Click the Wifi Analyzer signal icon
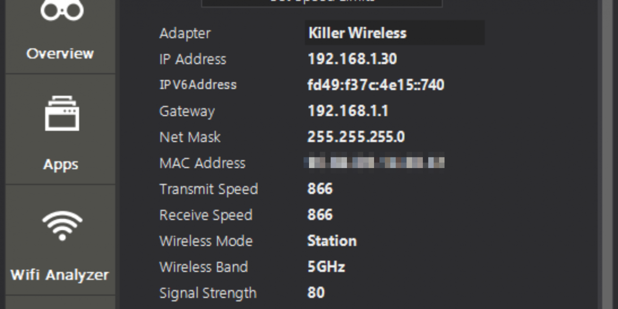The width and height of the screenshot is (618, 309). coord(62,225)
